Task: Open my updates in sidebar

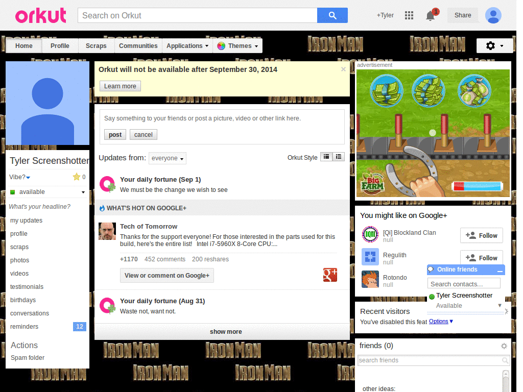Action: [27, 220]
